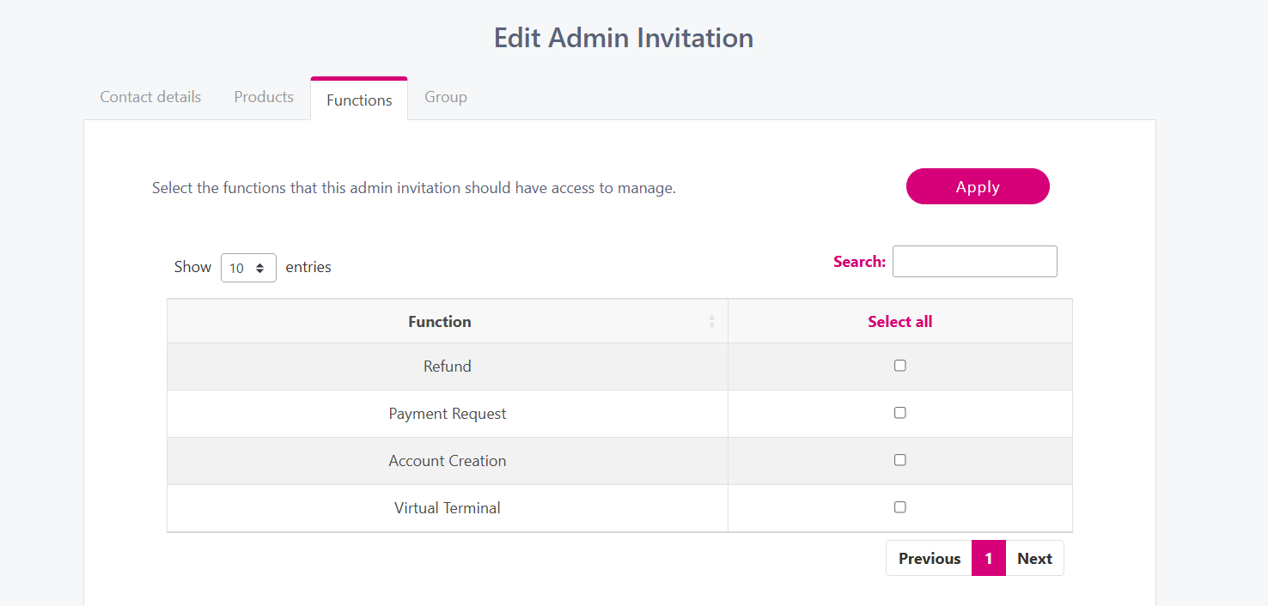Viewport: 1268px width, 606px height.
Task: Switch to the Contact details tab
Action: click(150, 97)
